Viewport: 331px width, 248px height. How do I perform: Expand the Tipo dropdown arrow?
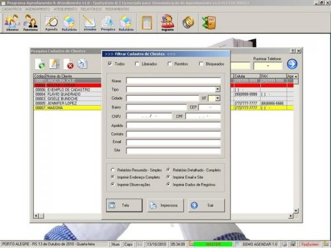pos(218,89)
